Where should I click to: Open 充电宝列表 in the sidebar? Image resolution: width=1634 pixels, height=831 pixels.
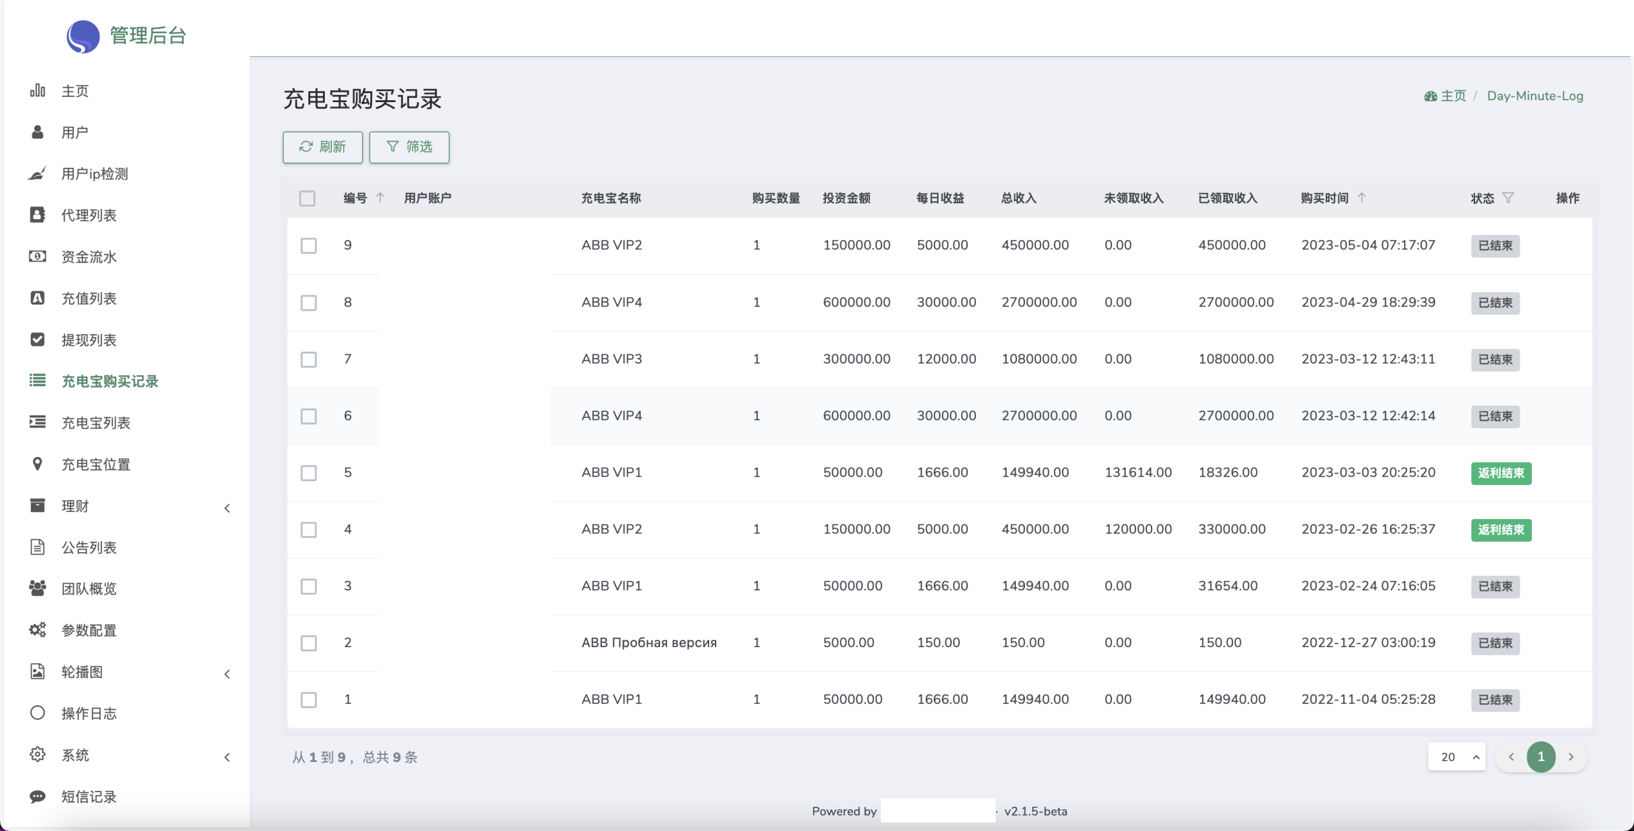96,423
